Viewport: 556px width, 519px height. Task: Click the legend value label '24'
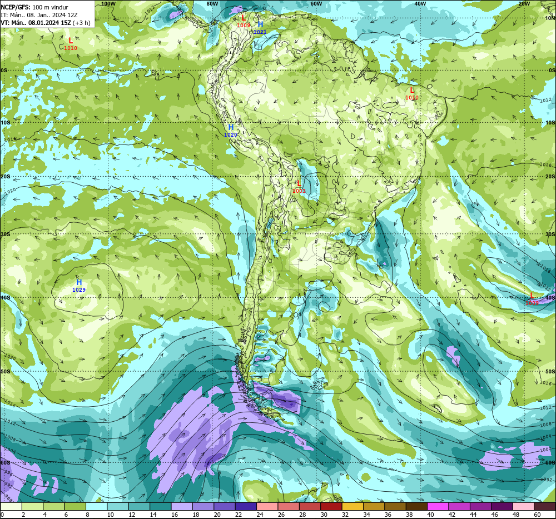pyautogui.click(x=260, y=515)
